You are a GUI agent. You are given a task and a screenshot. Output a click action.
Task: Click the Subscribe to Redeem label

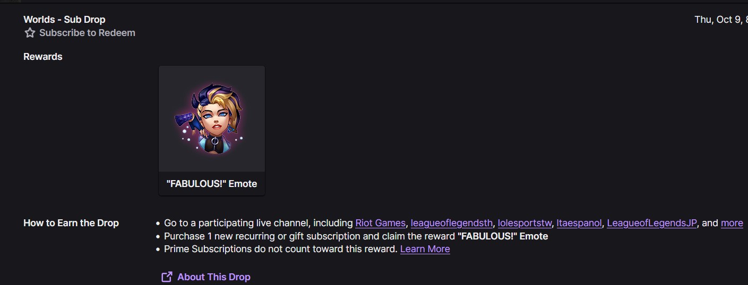pyautogui.click(x=87, y=33)
